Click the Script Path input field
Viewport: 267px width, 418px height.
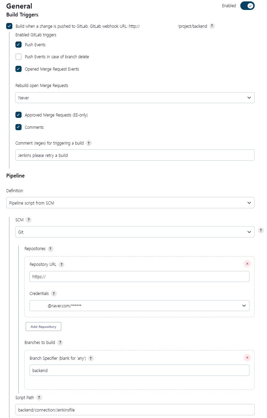pyautogui.click(x=135, y=409)
